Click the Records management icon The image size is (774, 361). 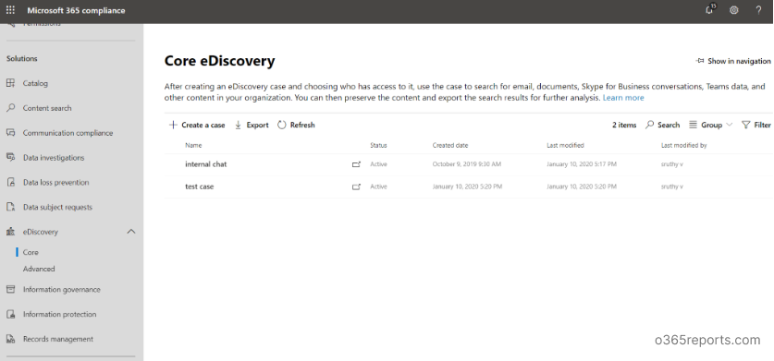(x=10, y=339)
